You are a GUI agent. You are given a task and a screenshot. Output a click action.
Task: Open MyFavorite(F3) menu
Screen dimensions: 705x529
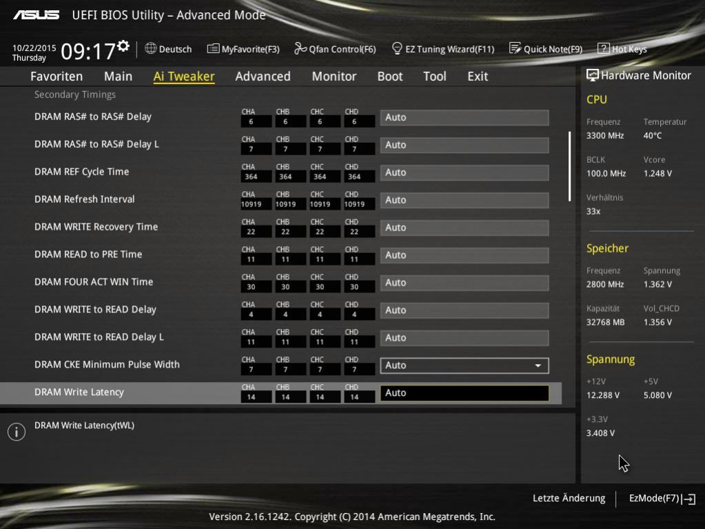click(250, 49)
